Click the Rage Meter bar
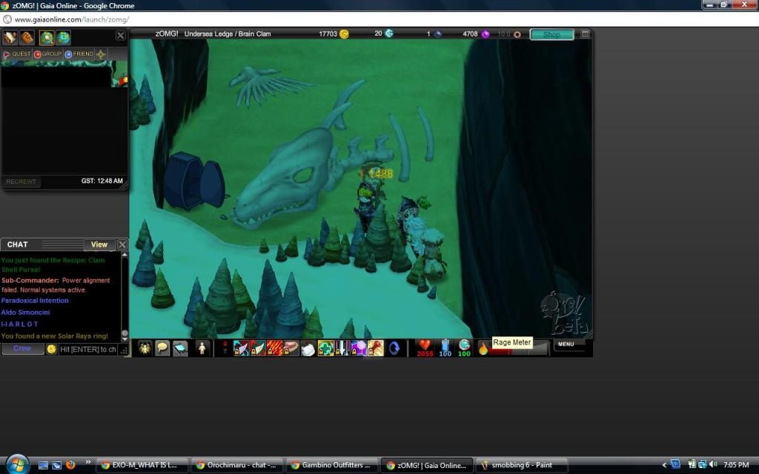Image resolution: width=759 pixels, height=474 pixels. point(519,351)
